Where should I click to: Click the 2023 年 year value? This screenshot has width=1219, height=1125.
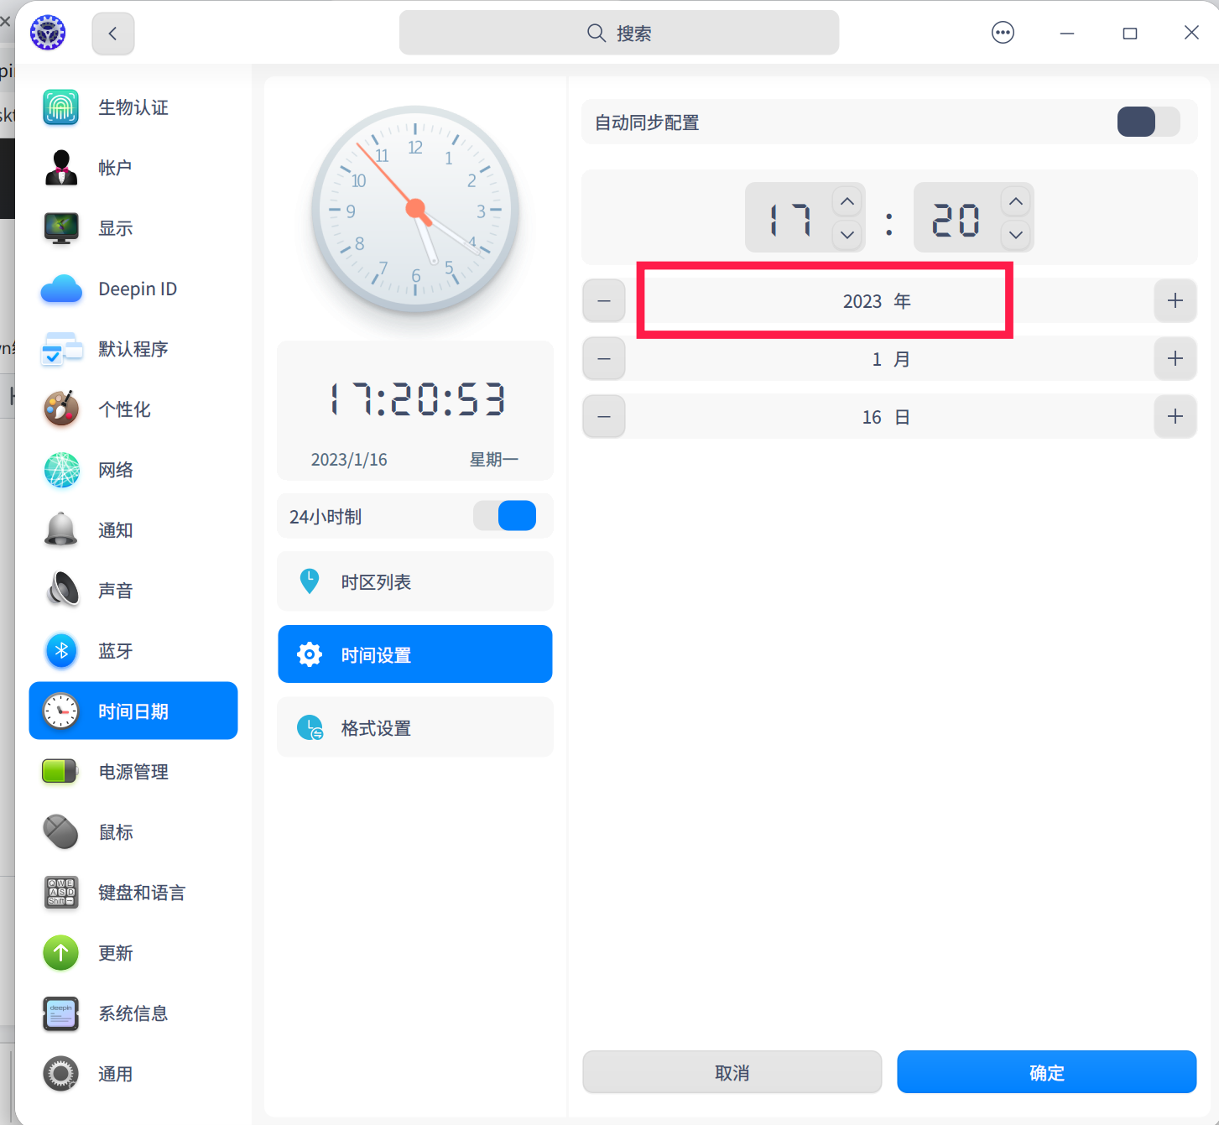tap(877, 301)
